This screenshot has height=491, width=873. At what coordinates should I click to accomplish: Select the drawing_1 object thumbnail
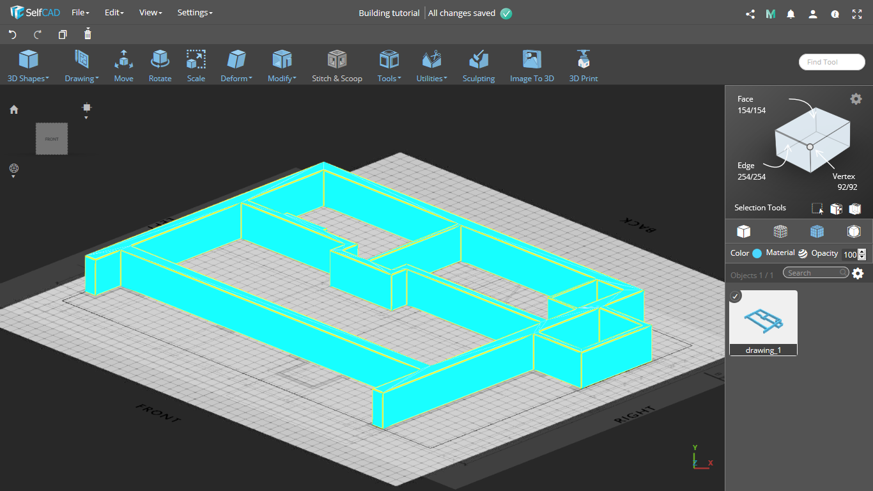point(764,323)
